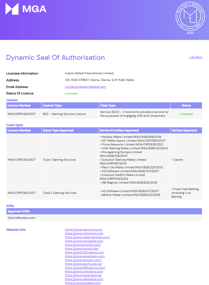Click LNW Gaming Malta Limited entry
The image size is (209, 285).
(134, 148)
